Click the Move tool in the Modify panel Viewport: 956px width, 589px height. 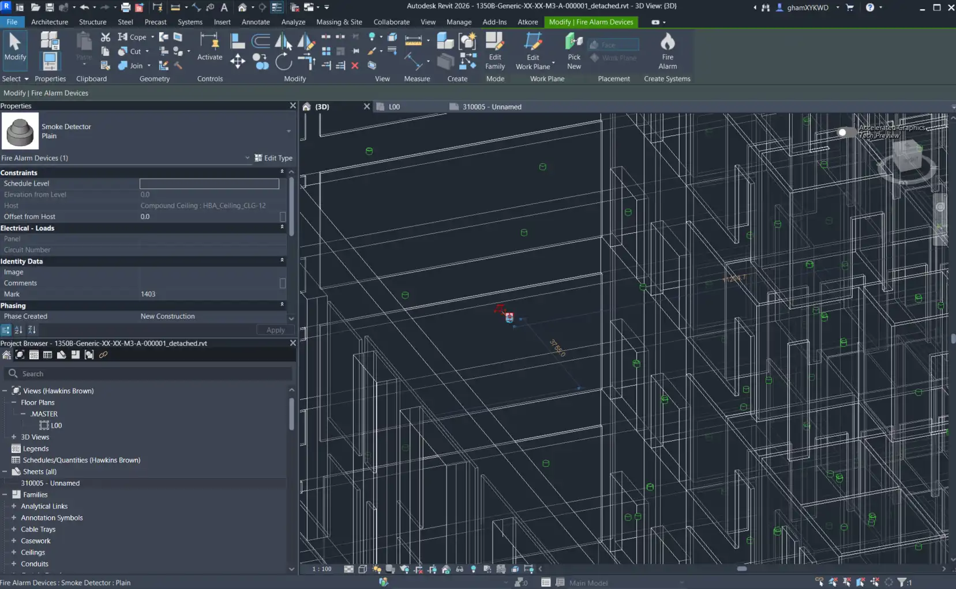237,62
